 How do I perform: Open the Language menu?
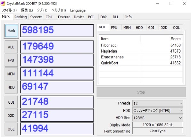78,10
